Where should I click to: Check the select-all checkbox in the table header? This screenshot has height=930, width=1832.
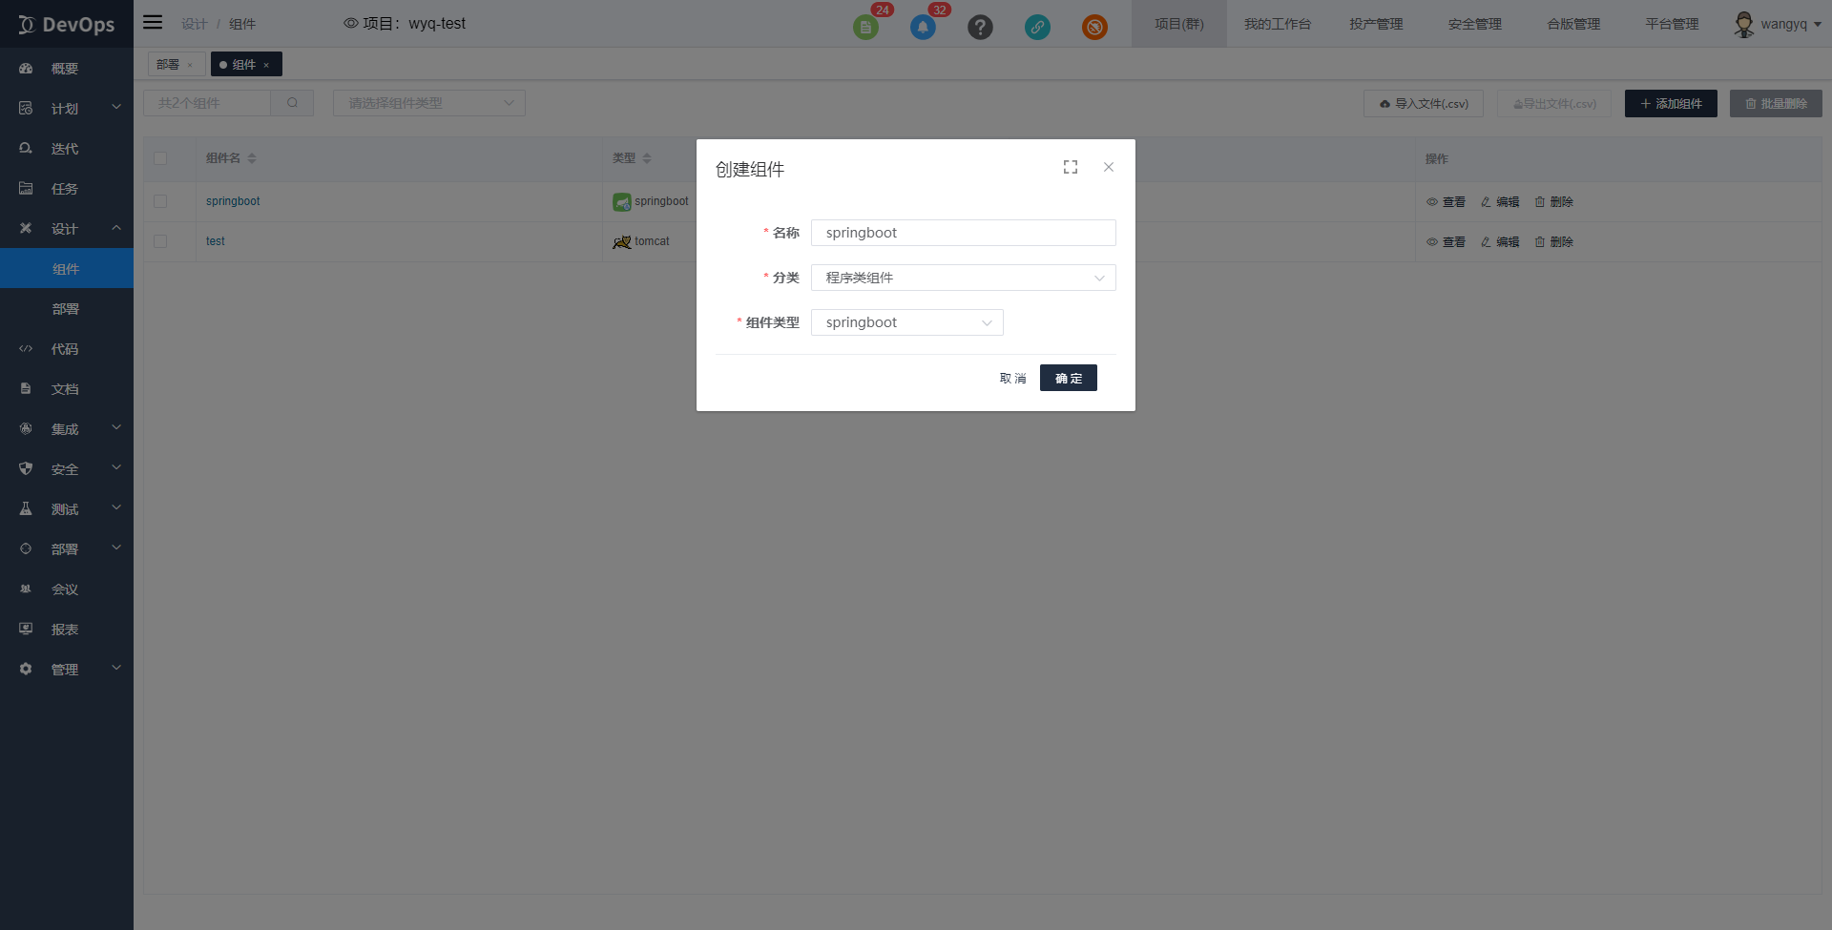[160, 158]
